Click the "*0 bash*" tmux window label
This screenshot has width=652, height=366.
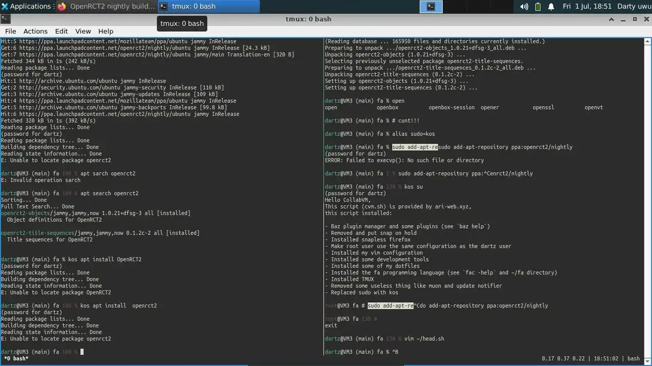(16, 358)
